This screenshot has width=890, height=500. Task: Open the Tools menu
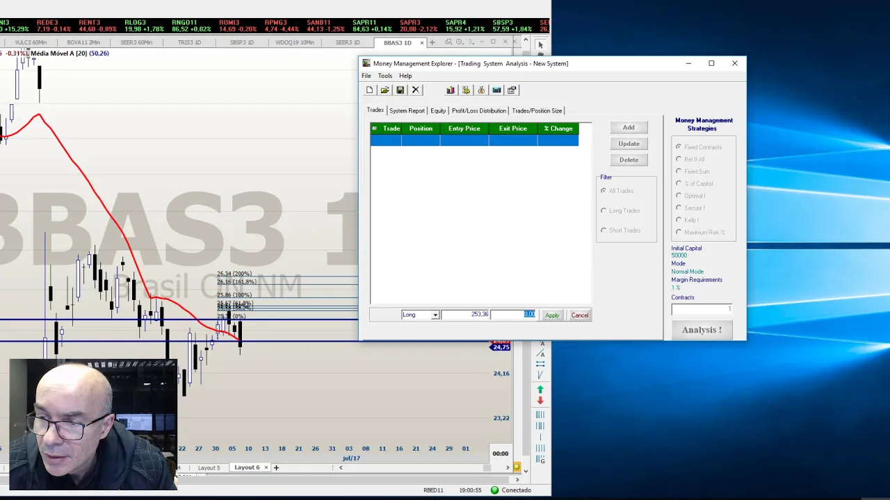[385, 76]
